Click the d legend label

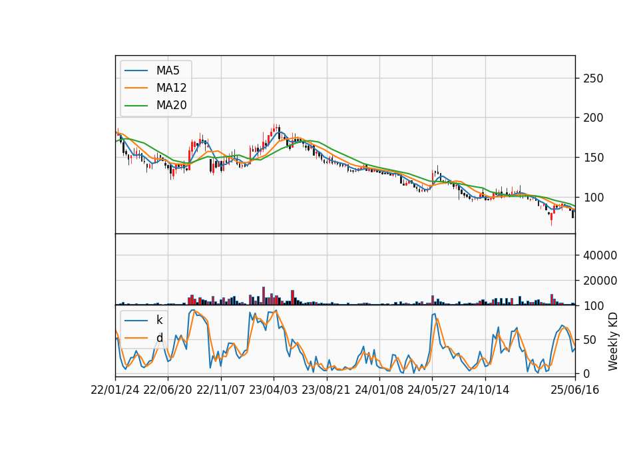click(x=159, y=338)
